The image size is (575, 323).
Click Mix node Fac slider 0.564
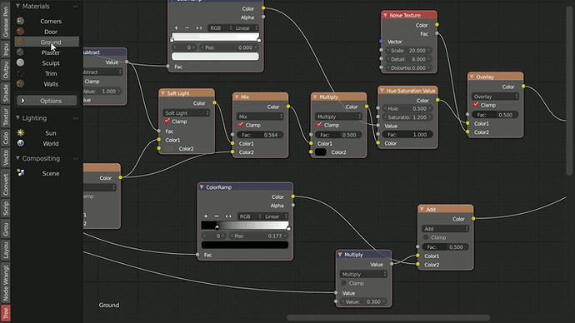click(x=260, y=135)
